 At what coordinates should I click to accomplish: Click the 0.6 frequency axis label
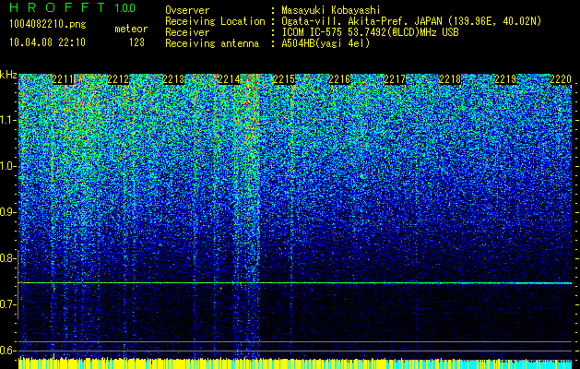(x=8, y=351)
